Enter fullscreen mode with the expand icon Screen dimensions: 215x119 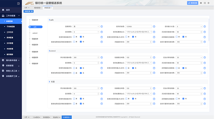pyautogui.click(x=205, y=3)
